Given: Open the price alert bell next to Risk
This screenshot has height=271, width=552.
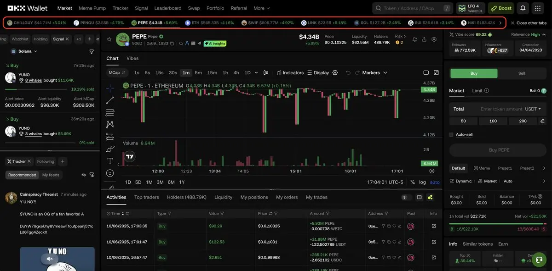Looking at the screenshot, I should tap(415, 39).
